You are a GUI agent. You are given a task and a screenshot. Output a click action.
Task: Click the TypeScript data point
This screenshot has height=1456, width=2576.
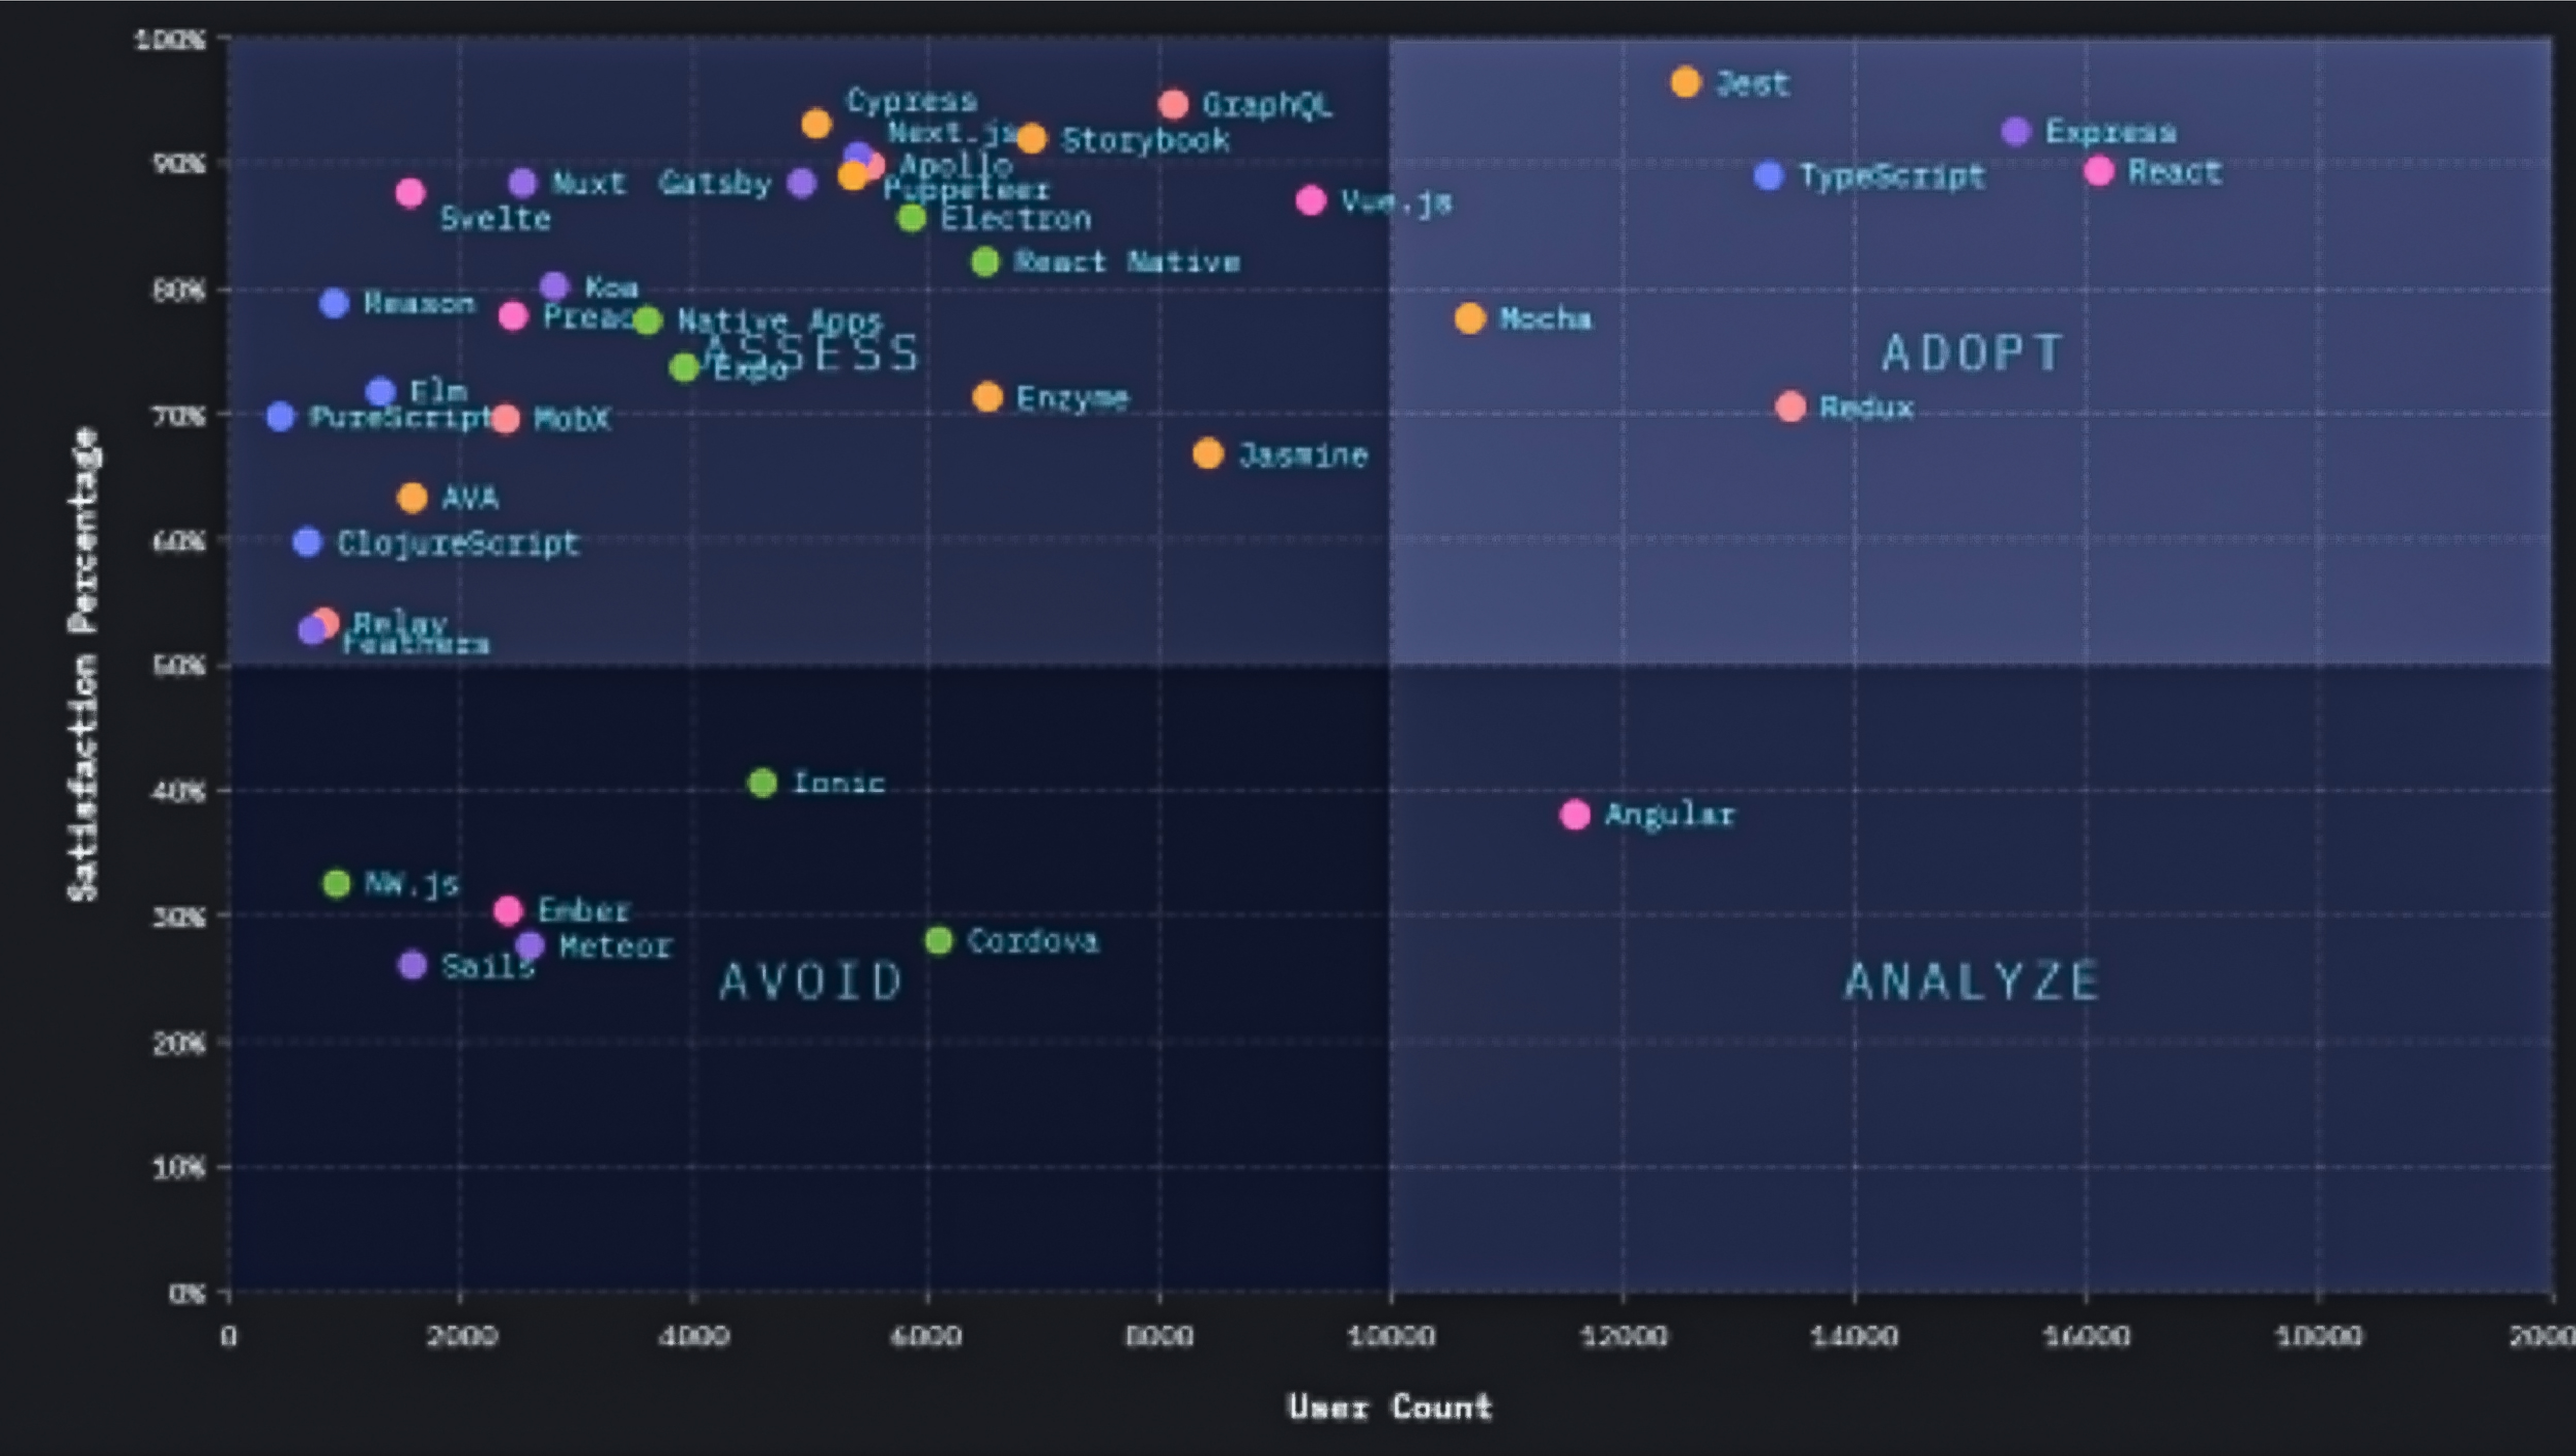pyautogui.click(x=1768, y=176)
